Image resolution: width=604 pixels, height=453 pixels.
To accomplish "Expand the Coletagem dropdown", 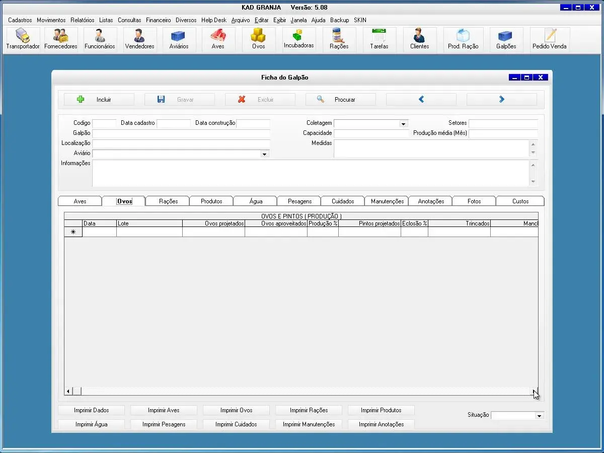I will (403, 124).
